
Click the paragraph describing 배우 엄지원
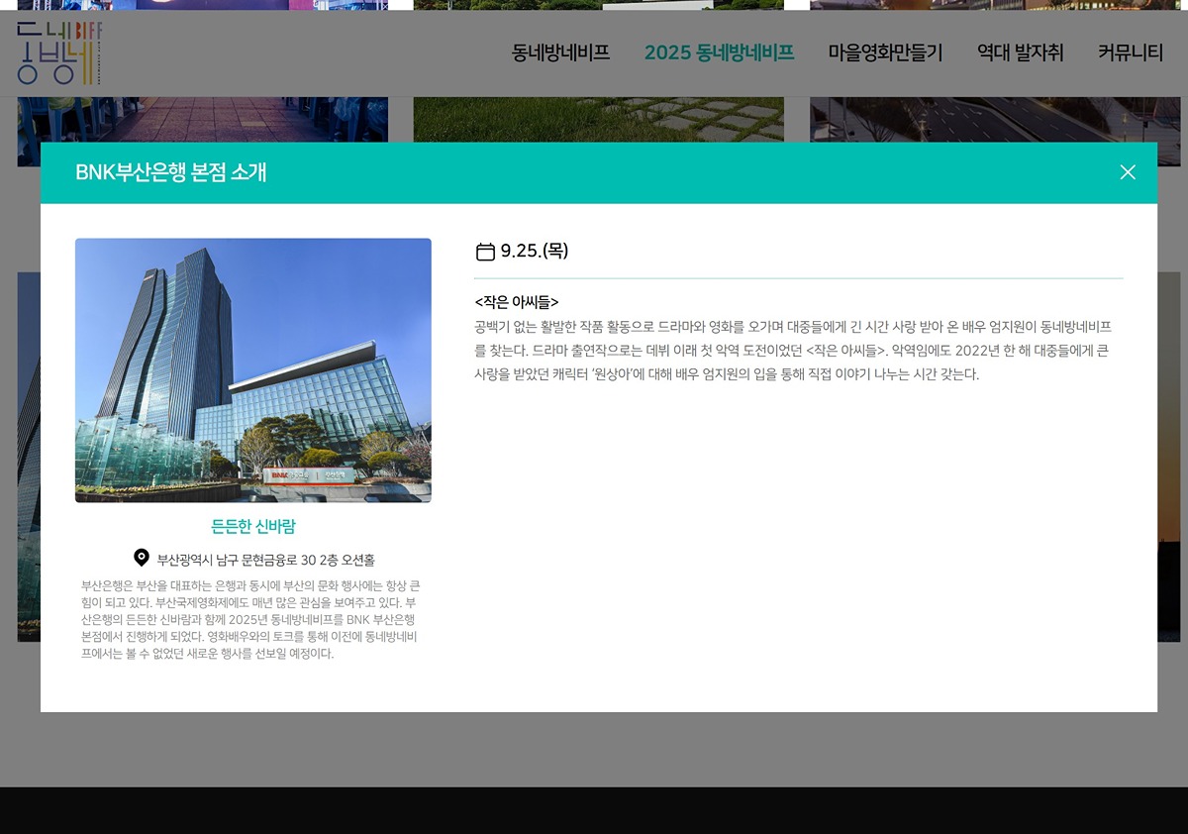click(x=792, y=351)
